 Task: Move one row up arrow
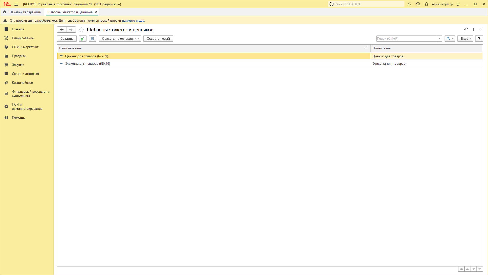(467, 269)
